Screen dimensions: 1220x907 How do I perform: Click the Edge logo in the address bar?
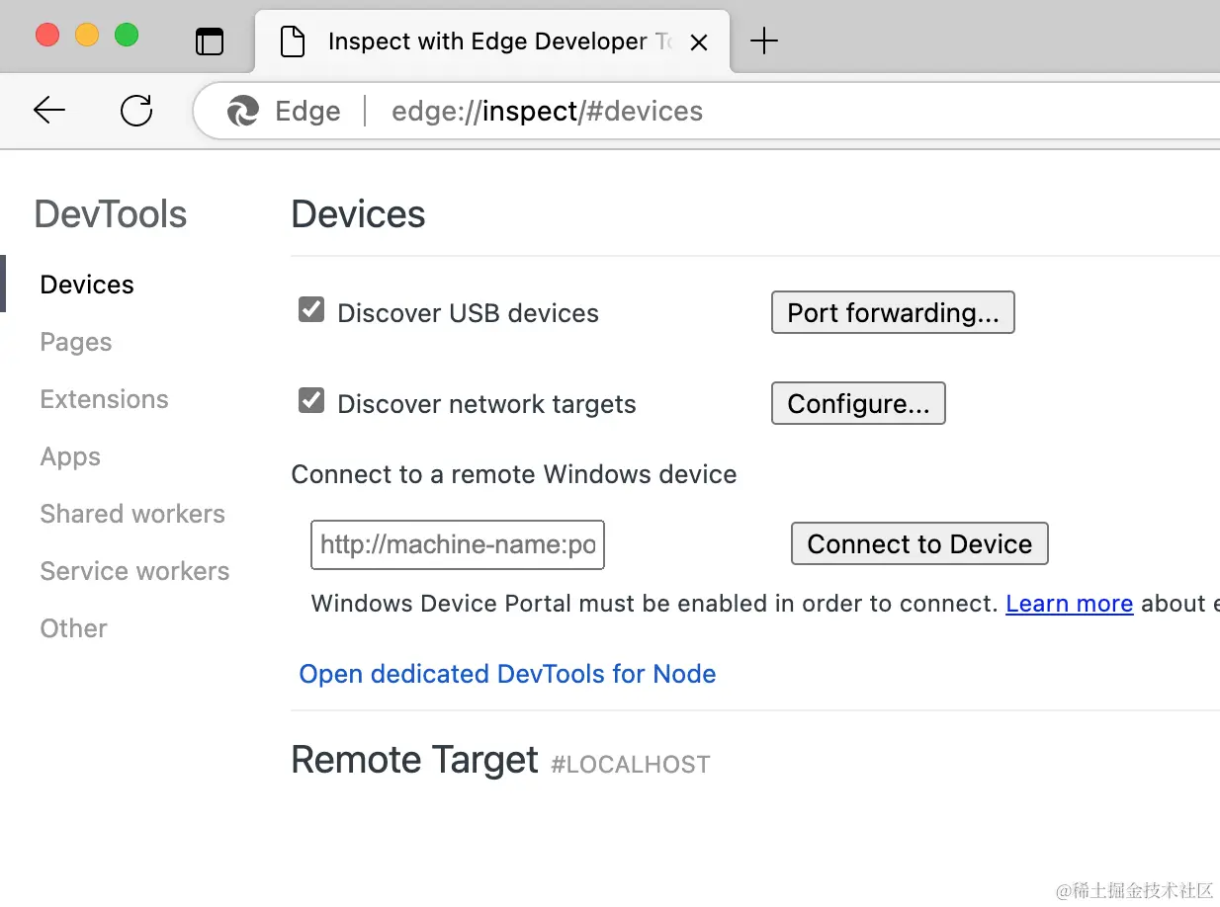point(243,112)
